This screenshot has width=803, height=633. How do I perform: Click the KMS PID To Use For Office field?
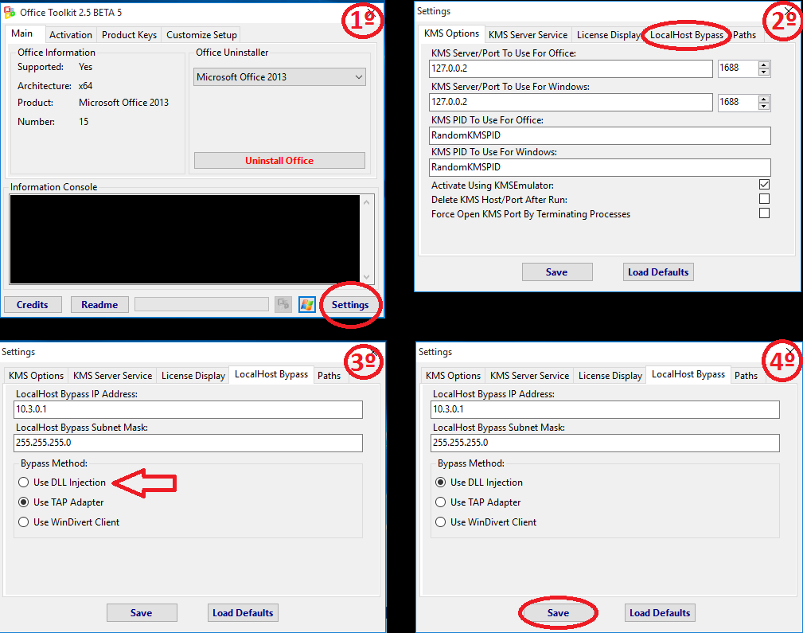(x=600, y=135)
